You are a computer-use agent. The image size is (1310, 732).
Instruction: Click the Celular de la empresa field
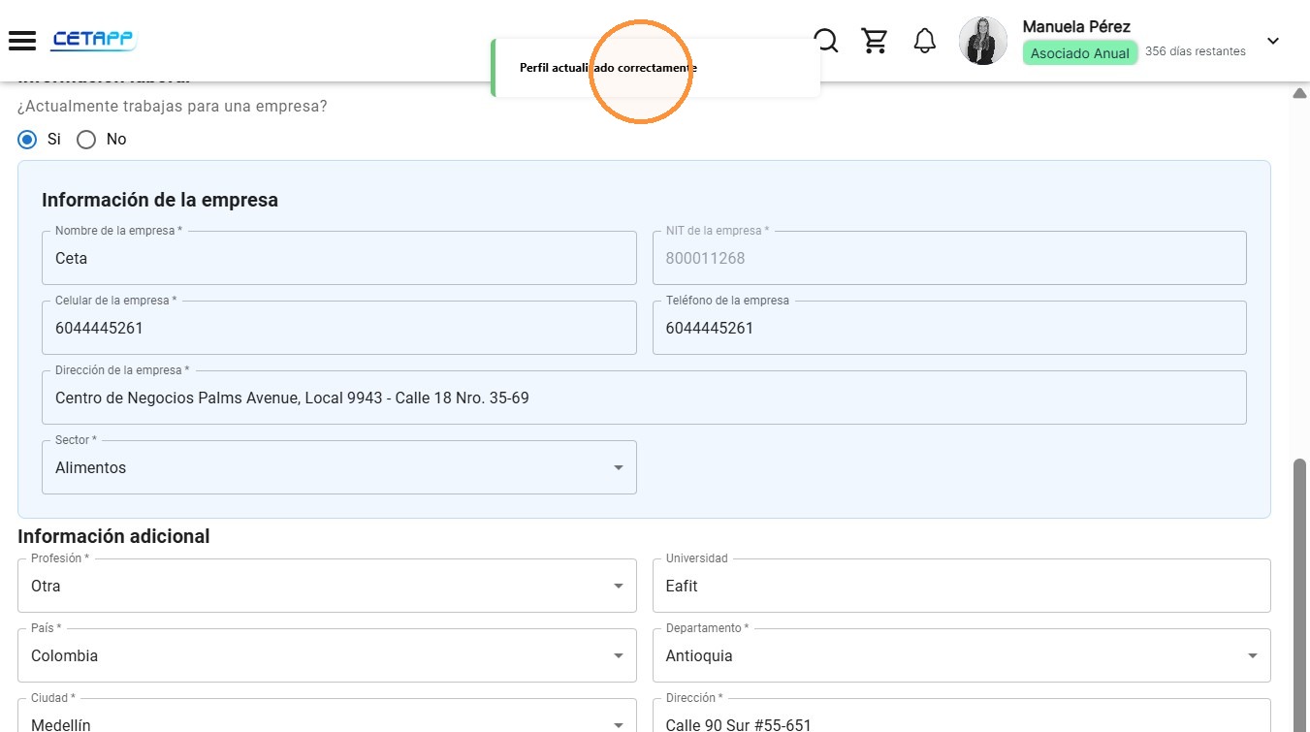[x=339, y=328]
